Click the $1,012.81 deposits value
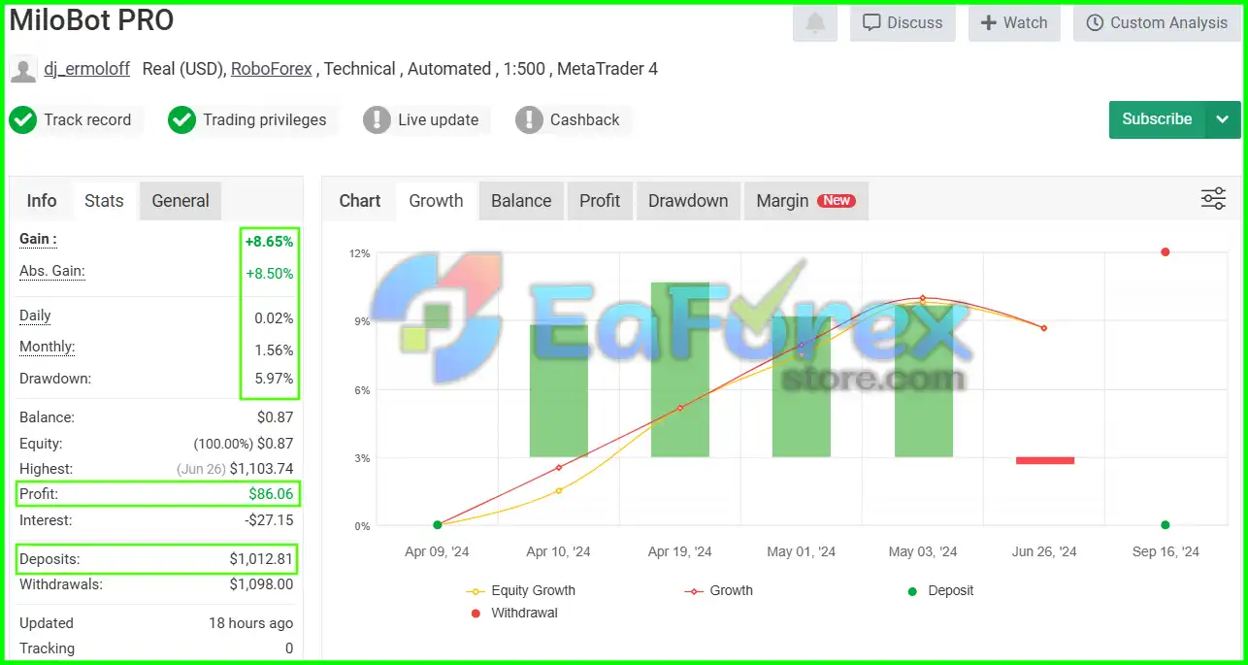The width and height of the screenshot is (1248, 665). click(261, 559)
